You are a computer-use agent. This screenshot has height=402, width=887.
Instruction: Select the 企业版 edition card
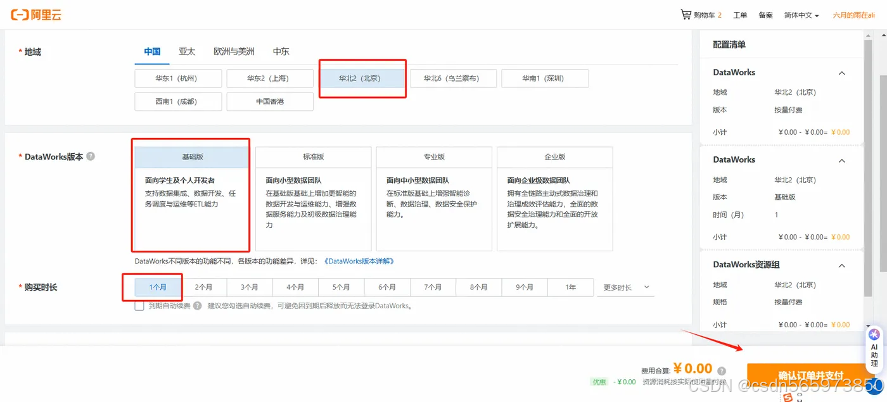click(x=555, y=157)
